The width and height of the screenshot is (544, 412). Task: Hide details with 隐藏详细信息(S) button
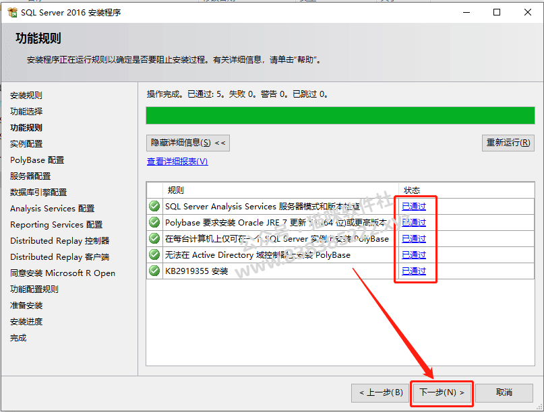[x=188, y=143]
